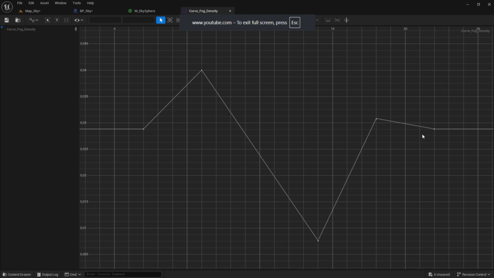Select the Curve_Fog_Density tab

[203, 11]
